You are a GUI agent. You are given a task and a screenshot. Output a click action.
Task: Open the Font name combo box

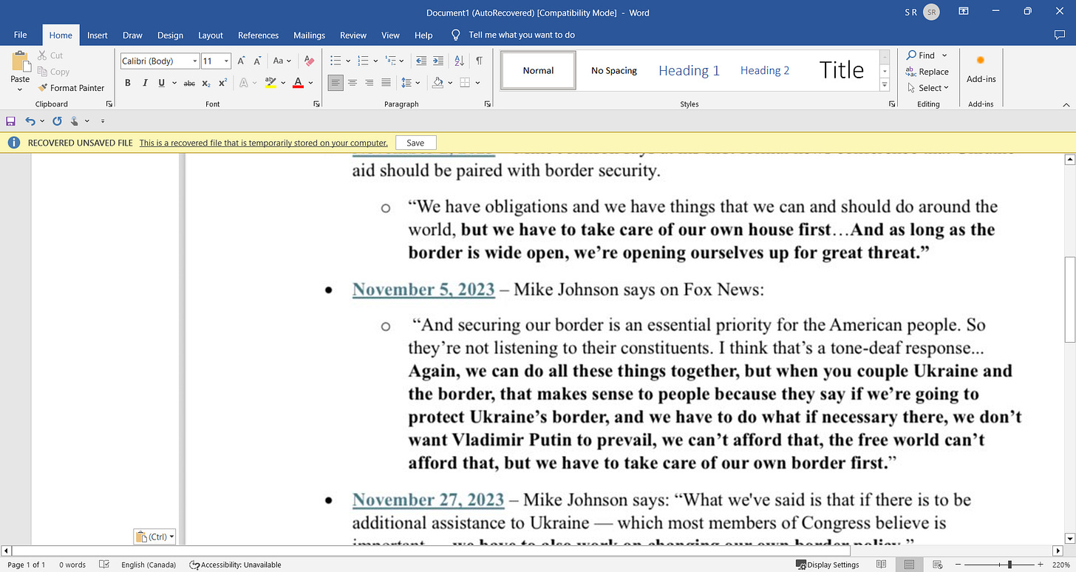point(160,61)
